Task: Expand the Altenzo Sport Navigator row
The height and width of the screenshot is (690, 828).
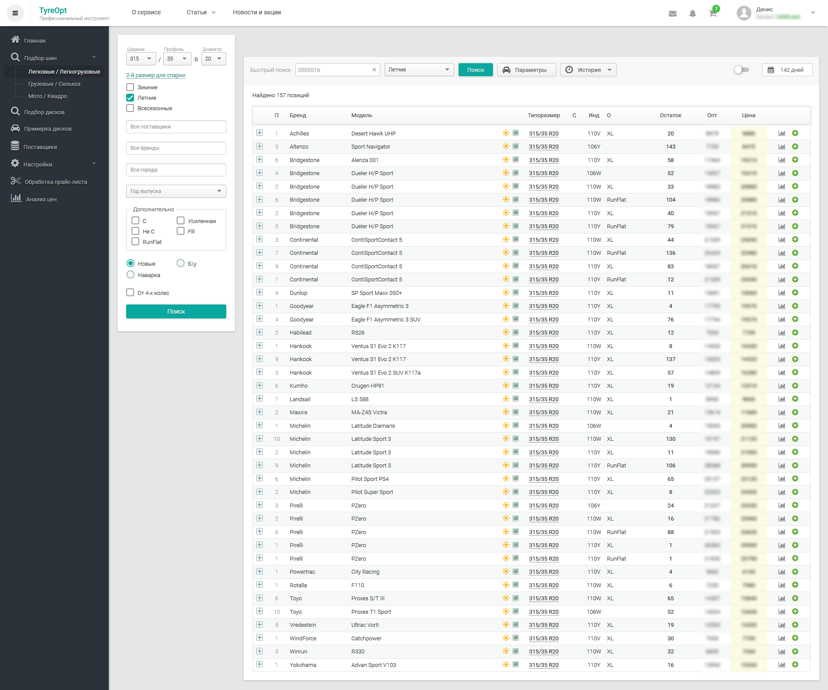Action: 260,146
